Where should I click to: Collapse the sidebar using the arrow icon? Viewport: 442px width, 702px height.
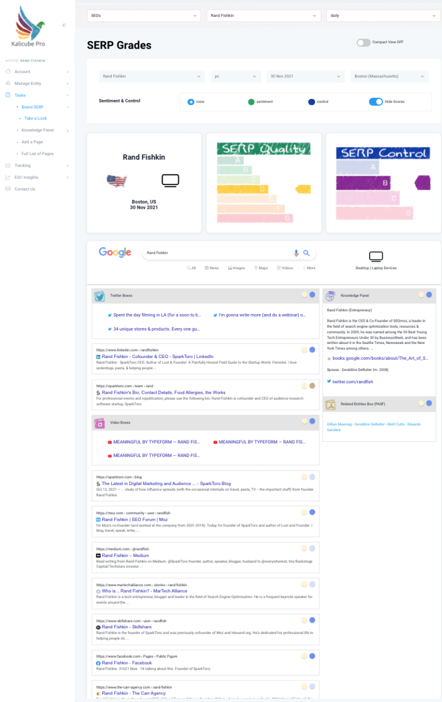coord(64,25)
